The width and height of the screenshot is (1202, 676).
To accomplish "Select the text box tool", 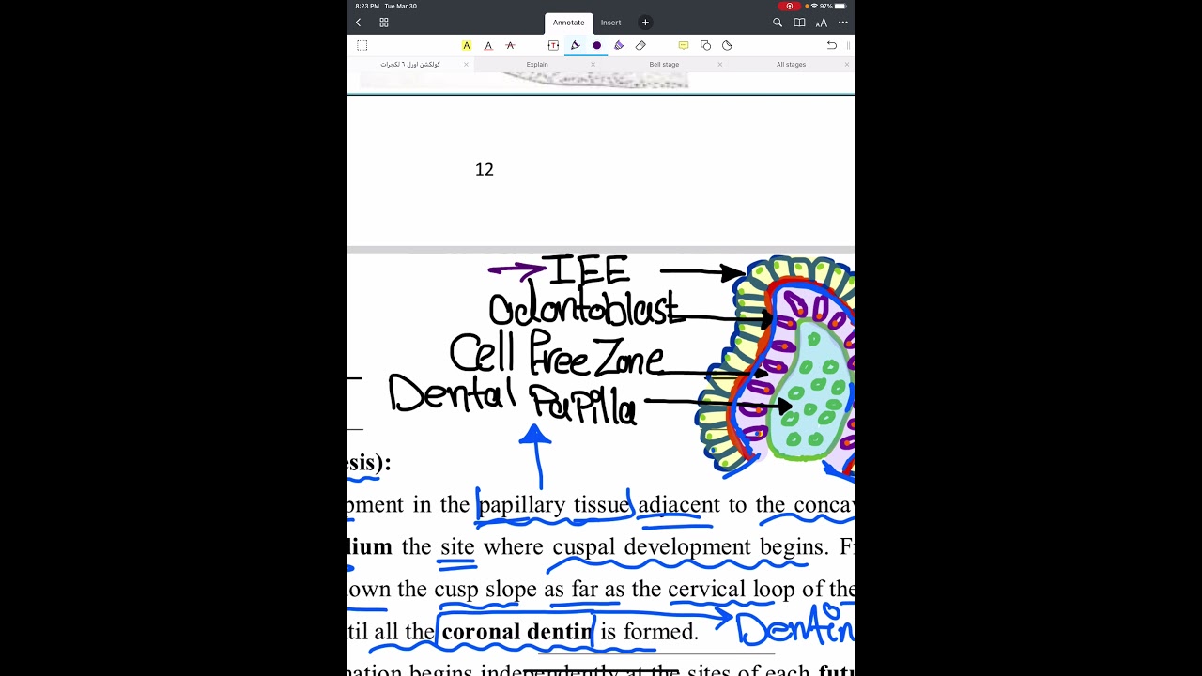I will click(x=553, y=45).
